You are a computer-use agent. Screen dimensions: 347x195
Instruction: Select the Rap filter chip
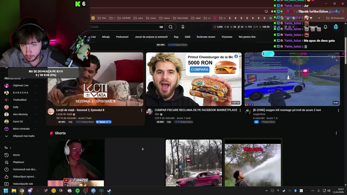176,37
